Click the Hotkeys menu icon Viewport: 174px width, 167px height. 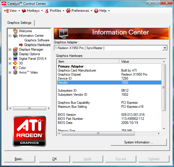[x=24, y=11]
